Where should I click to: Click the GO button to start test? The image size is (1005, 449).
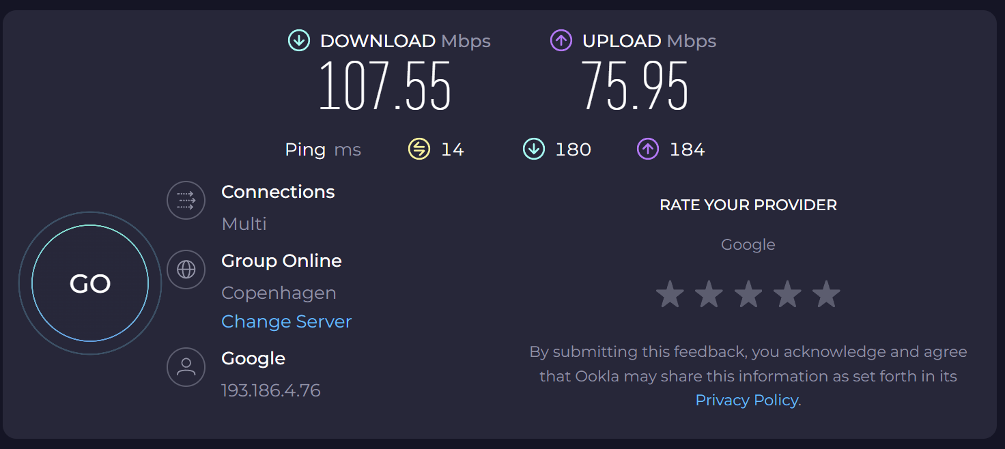[90, 283]
